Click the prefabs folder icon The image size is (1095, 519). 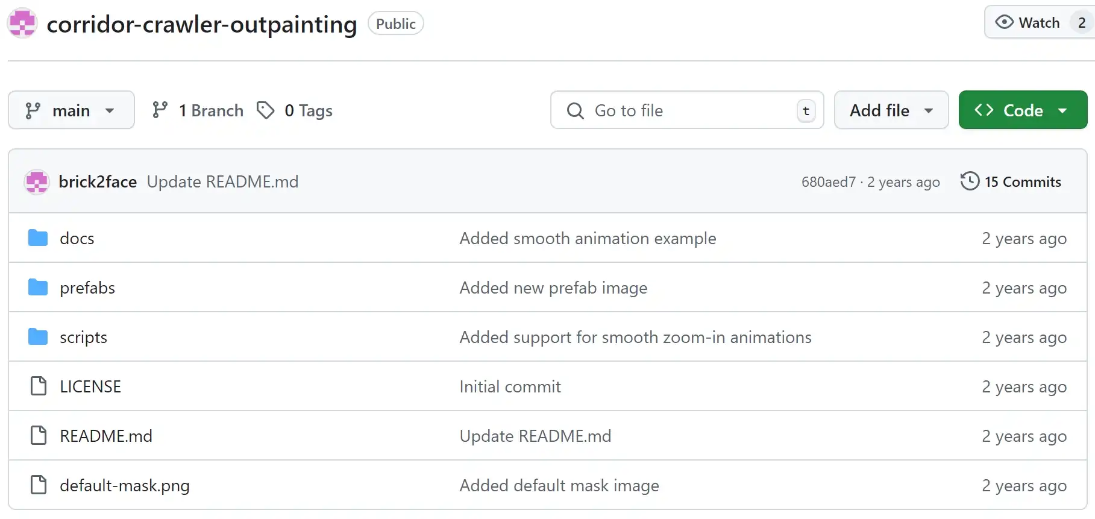[38, 288]
